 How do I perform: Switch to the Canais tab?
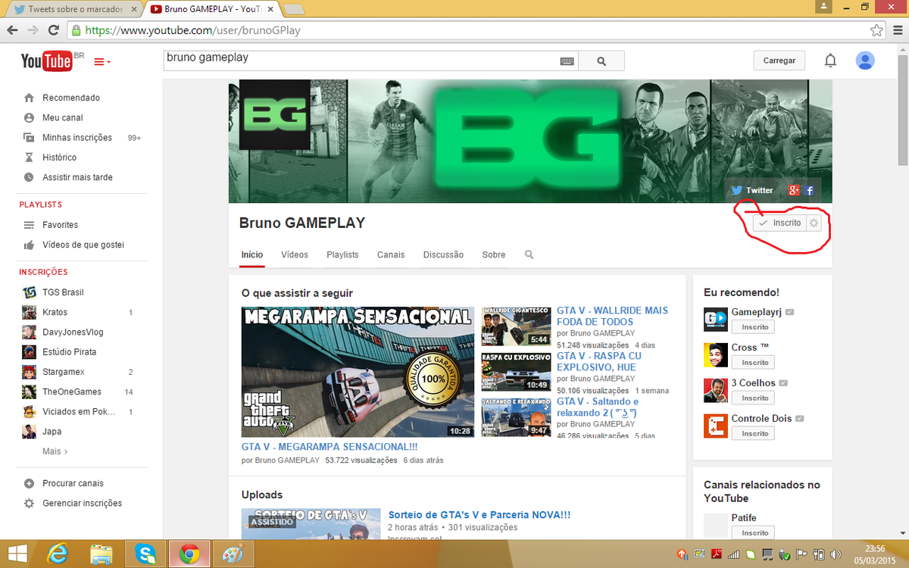(391, 254)
